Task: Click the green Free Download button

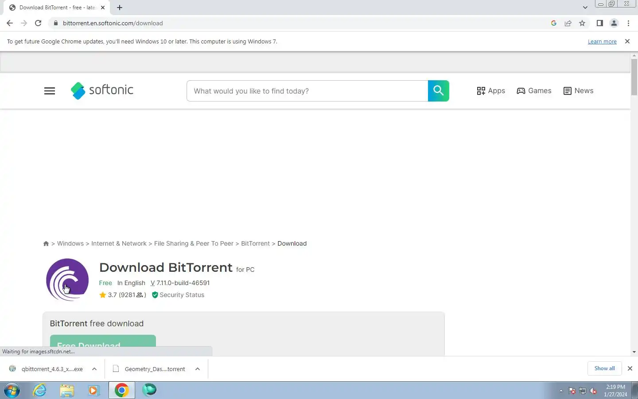Action: 103,341
